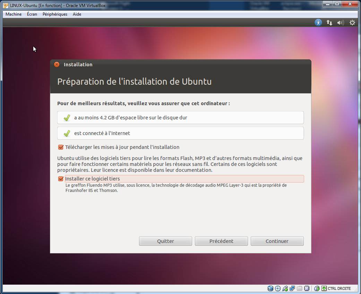Click the green arrow host key icon
The width and height of the screenshot is (361, 294).
coord(324,288)
